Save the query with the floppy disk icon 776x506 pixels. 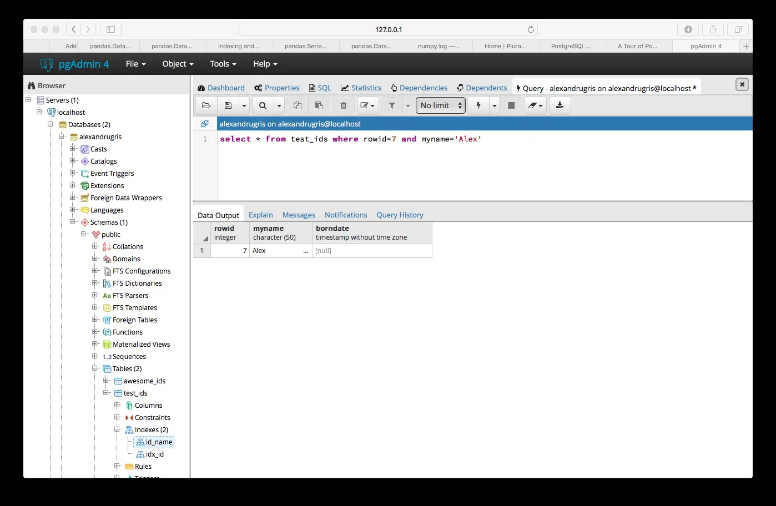point(228,105)
